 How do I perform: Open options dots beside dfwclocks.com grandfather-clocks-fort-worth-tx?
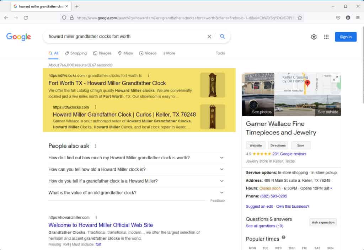point(148,75)
